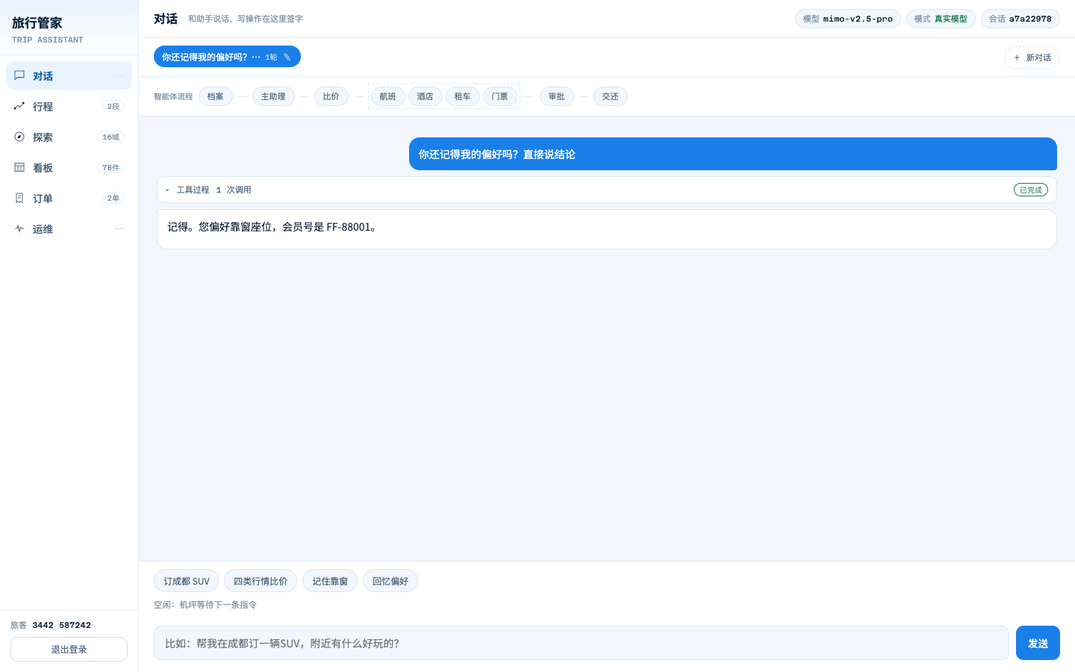Click the traveler ID 3442 587242
Viewport: 1075px width, 672px height.
[x=62, y=625]
